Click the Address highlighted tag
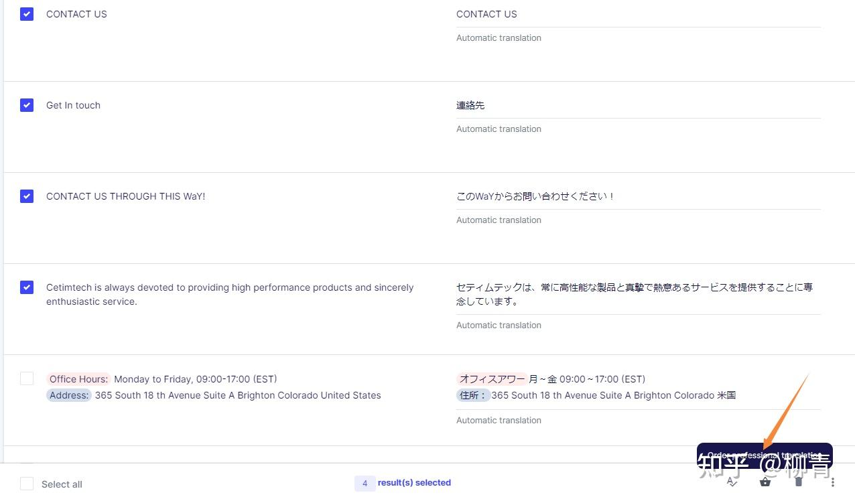 pyautogui.click(x=68, y=395)
